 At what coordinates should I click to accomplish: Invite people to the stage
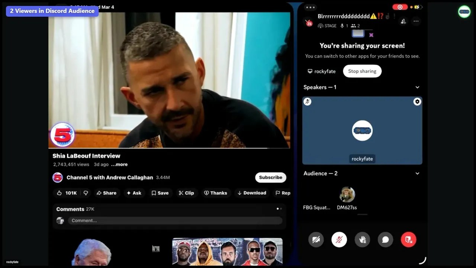click(403, 21)
